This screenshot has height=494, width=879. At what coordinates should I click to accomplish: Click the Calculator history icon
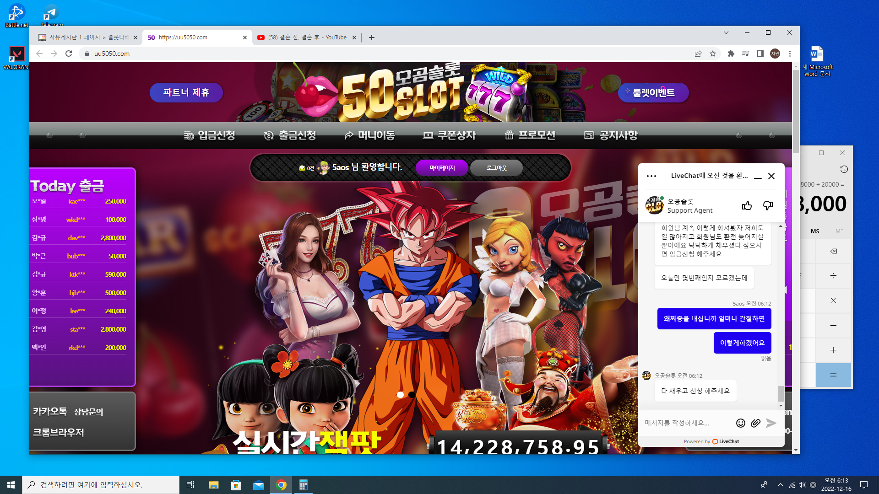tap(844, 169)
